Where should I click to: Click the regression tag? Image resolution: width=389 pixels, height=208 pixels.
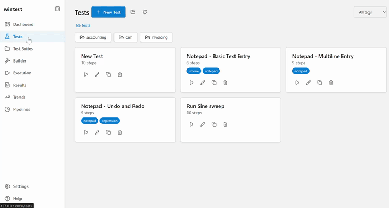110,121
